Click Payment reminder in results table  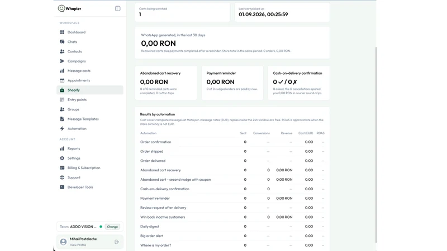pos(155,199)
